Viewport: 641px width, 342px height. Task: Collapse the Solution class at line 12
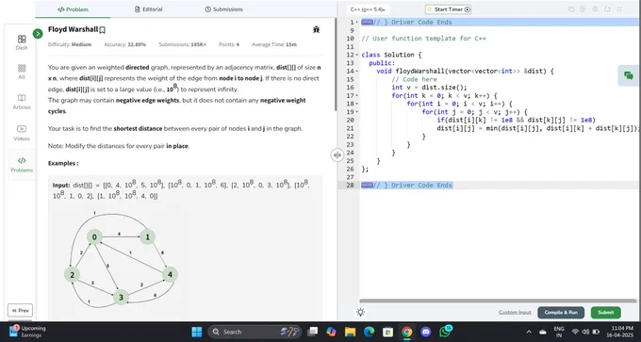357,55
